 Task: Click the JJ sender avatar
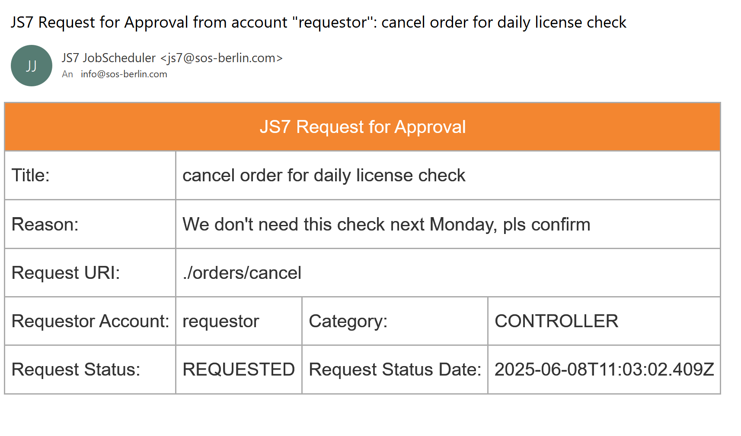pos(32,66)
